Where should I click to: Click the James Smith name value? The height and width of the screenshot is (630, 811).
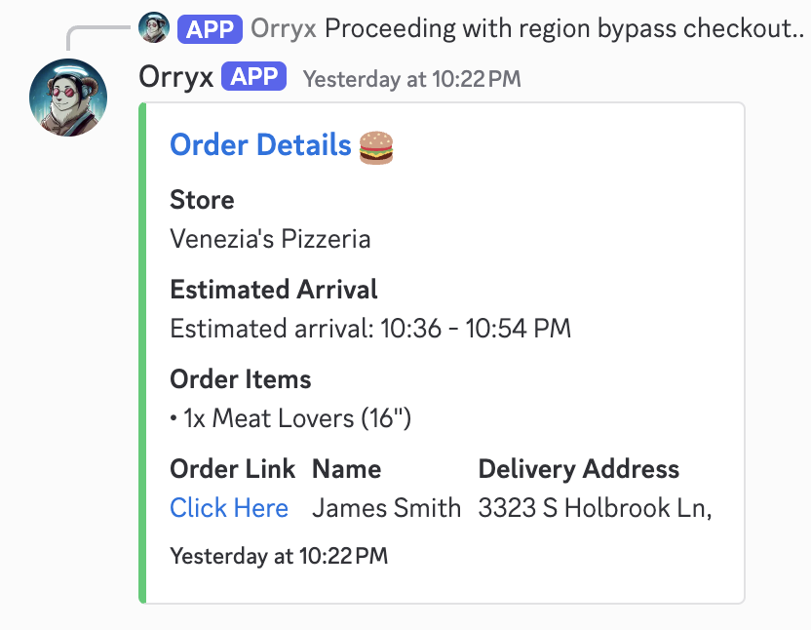(x=386, y=508)
